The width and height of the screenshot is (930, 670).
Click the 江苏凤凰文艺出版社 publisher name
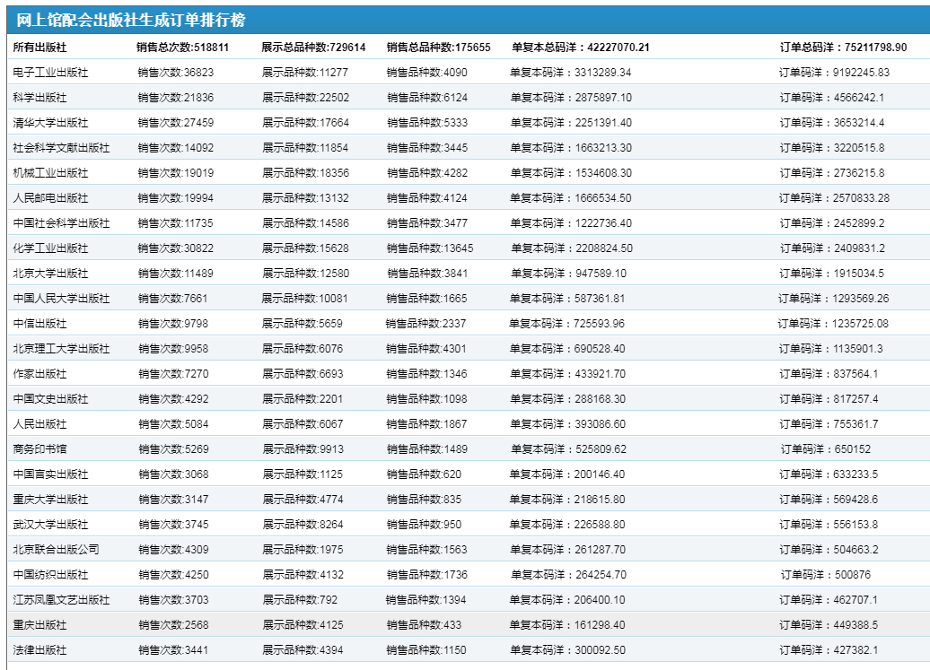61,600
